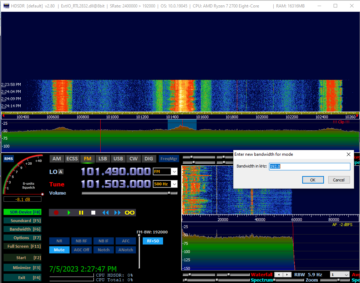The width and height of the screenshot is (360, 283).
Task: Click the green play button
Action: point(69,212)
